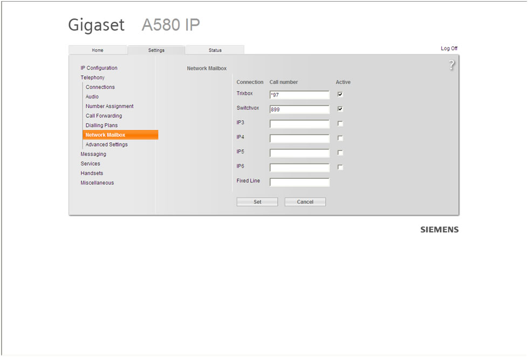Open IP Configuration in sidebar
Viewport: 528px width, 357px height.
[x=99, y=68]
